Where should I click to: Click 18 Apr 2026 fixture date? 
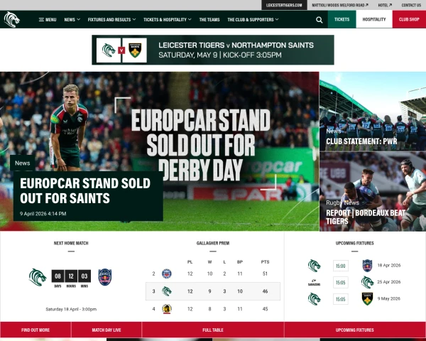pos(389,266)
